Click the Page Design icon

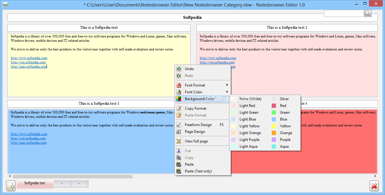pos(179,132)
